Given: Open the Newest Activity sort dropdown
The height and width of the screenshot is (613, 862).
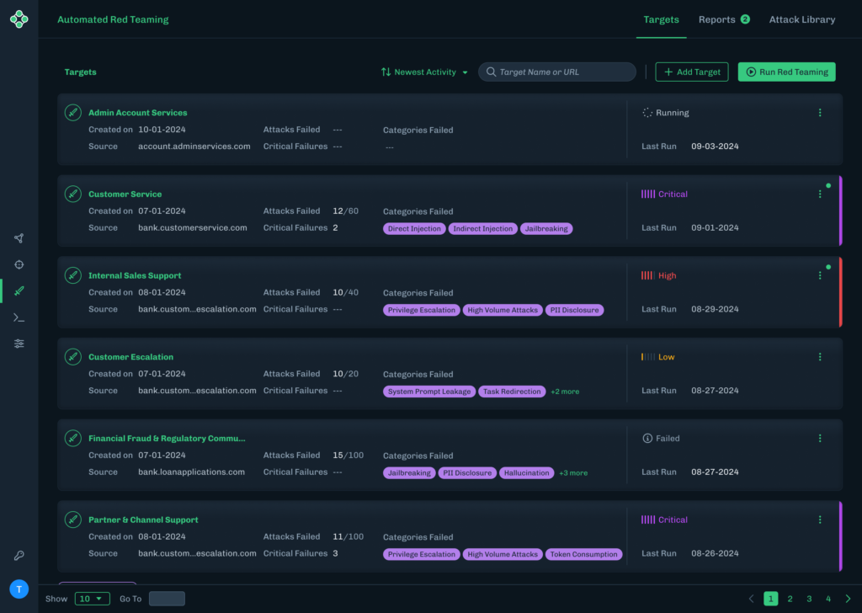Looking at the screenshot, I should tap(423, 72).
